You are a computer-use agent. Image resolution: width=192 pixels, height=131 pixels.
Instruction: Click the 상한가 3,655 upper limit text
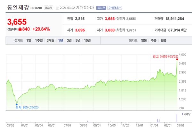click(126, 19)
